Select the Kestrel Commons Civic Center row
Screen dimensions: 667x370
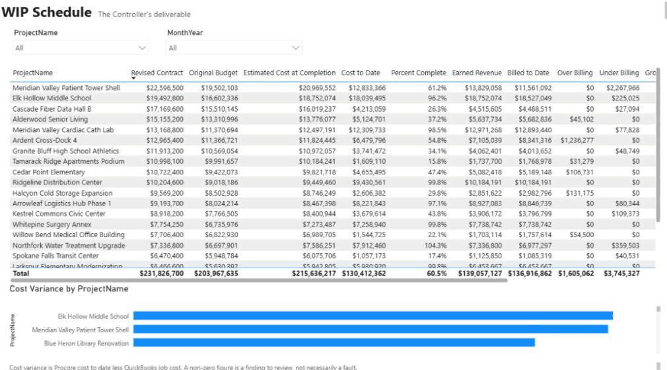[x=332, y=213]
